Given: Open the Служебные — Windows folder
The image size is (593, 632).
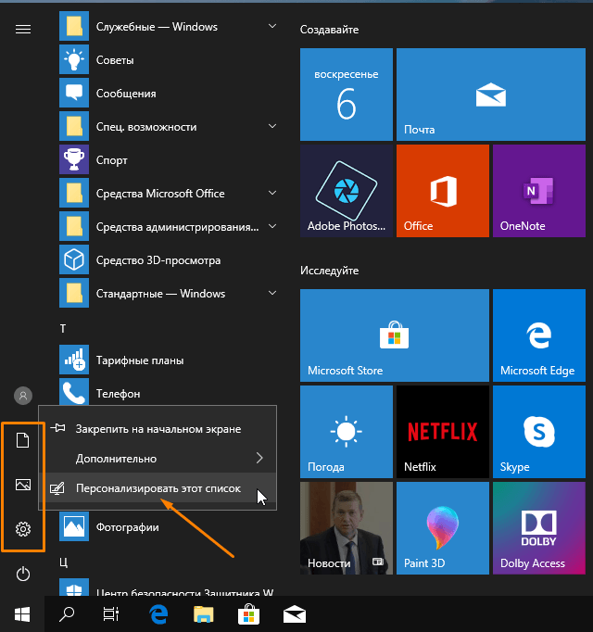Looking at the screenshot, I should pyautogui.click(x=169, y=27).
